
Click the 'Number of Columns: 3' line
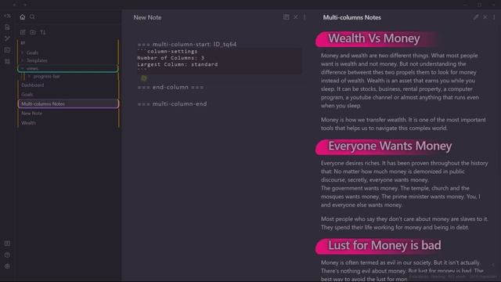click(x=171, y=58)
